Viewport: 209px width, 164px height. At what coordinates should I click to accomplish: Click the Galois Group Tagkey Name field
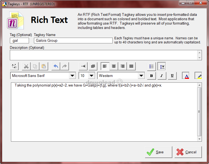click(73, 41)
